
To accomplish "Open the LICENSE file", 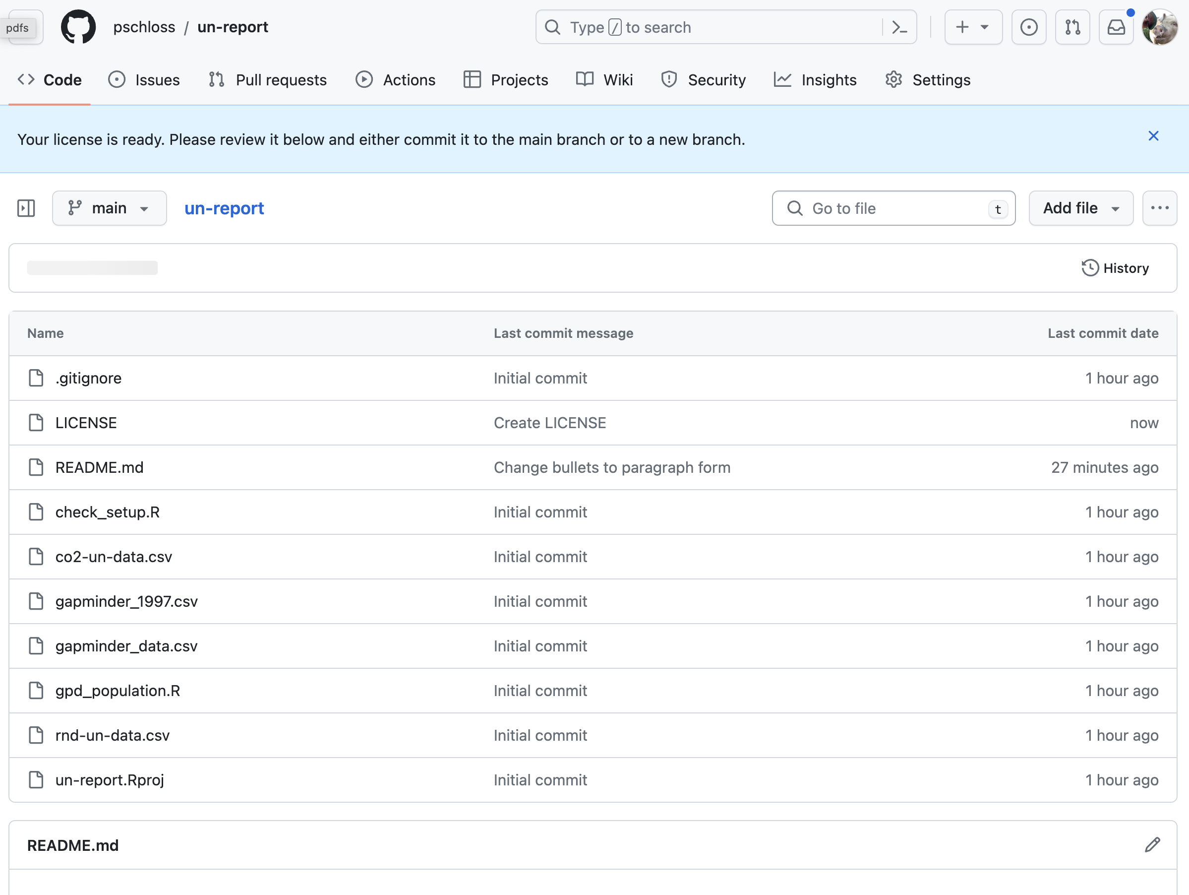I will click(86, 423).
